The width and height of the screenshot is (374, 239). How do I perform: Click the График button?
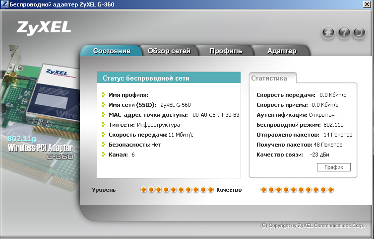tap(334, 167)
